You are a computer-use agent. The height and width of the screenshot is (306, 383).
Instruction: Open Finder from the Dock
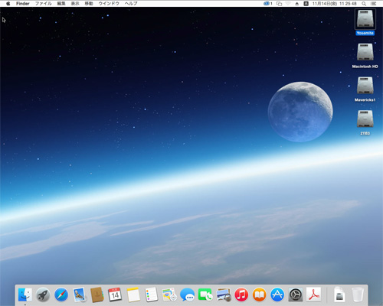[x=25, y=295]
